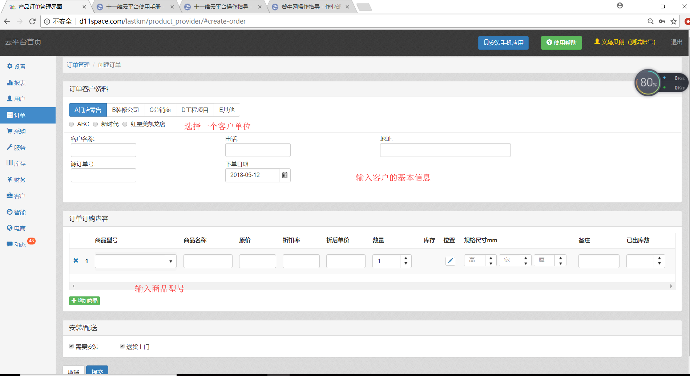Viewport: 690px width, 376px height.
Task: Open 智能 smart section
Action: (x=16, y=212)
